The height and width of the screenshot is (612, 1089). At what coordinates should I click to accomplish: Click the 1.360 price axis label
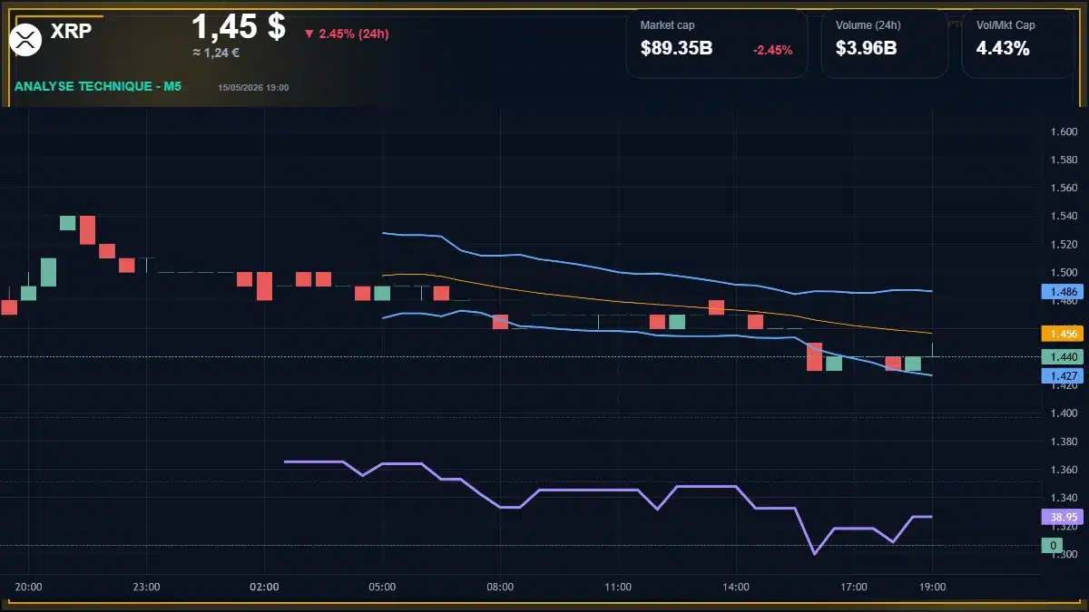click(1064, 470)
